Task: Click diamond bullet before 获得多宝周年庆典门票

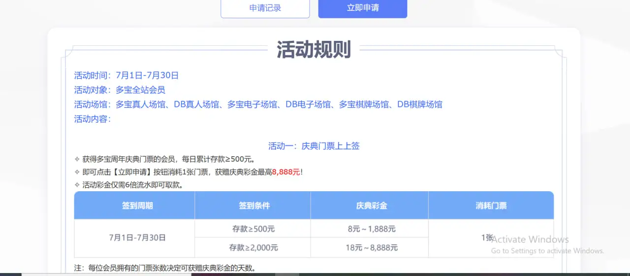Action: [x=77, y=159]
